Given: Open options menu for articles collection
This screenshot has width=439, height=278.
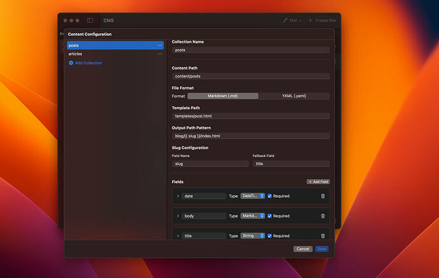Looking at the screenshot, I should [160, 54].
